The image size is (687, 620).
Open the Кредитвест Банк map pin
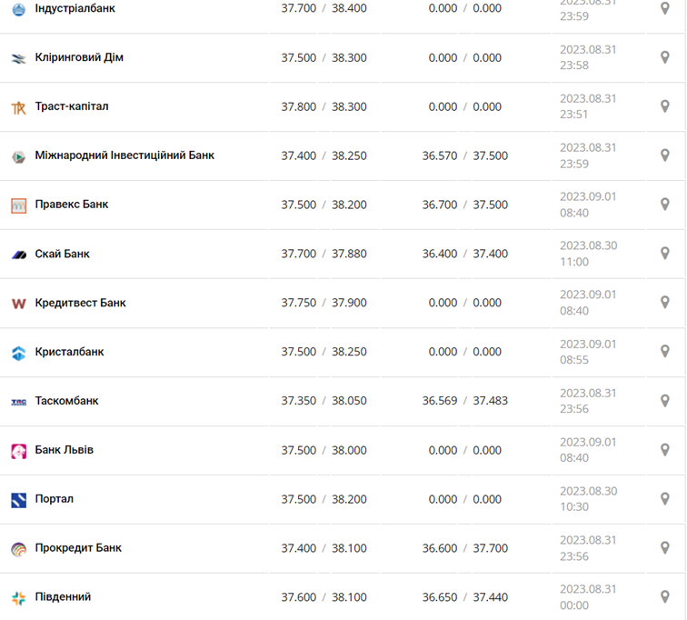click(664, 303)
